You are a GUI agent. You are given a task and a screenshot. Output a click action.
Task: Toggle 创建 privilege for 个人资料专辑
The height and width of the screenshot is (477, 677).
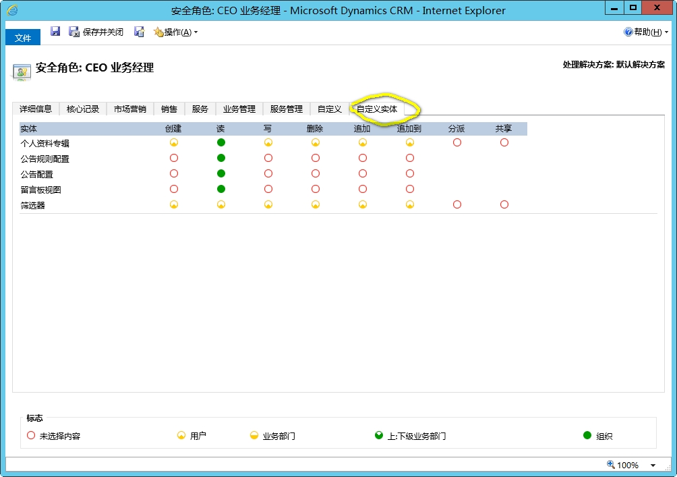point(174,142)
